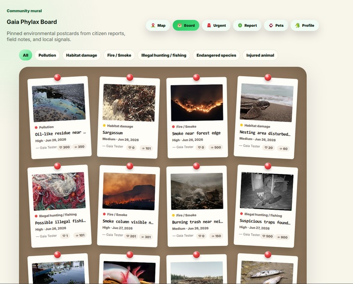Image resolution: width=353 pixels, height=284 pixels.
Task: Click "Smoke column visible n…" title
Action: 128,222
